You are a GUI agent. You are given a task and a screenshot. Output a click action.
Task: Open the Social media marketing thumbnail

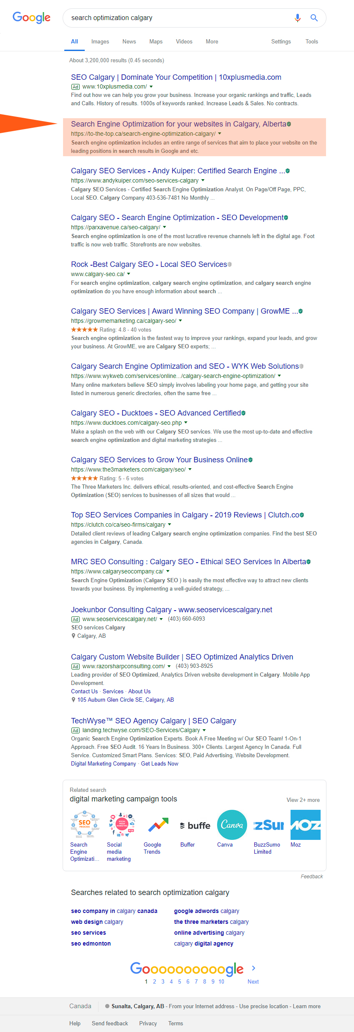click(122, 825)
